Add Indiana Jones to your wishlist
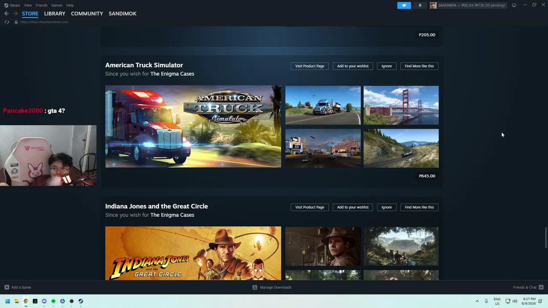The image size is (548, 308). [353, 207]
